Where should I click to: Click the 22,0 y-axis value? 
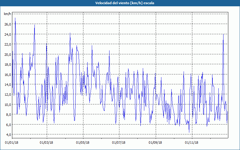pyautogui.click(x=8, y=44)
